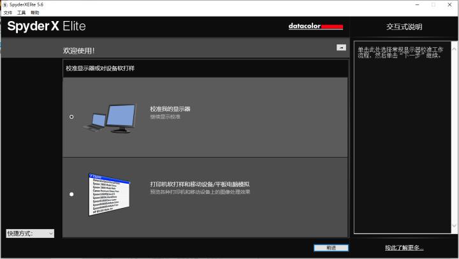This screenshot has width=459, height=259.
Task: Open the 帮助 menu
Action: 35,13
